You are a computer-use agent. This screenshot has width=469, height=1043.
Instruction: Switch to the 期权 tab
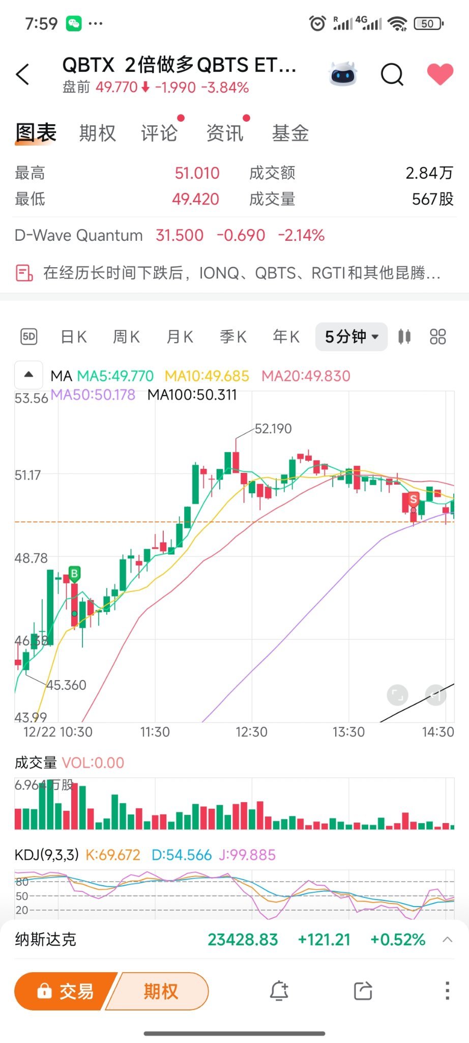click(x=98, y=133)
